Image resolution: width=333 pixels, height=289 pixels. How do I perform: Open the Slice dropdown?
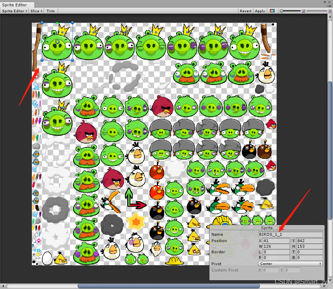(36, 11)
